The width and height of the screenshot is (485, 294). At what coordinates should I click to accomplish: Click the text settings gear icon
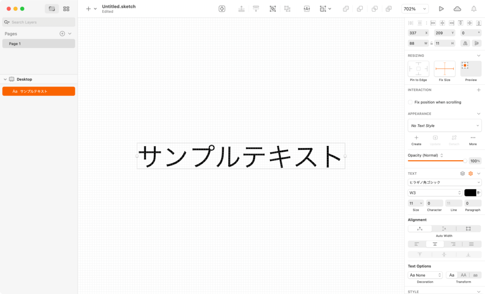tap(470, 173)
